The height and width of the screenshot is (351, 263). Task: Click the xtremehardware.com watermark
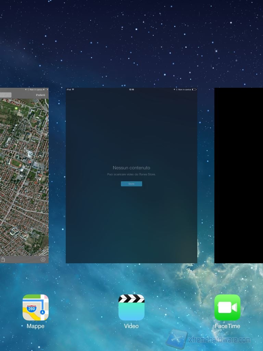coord(219,340)
